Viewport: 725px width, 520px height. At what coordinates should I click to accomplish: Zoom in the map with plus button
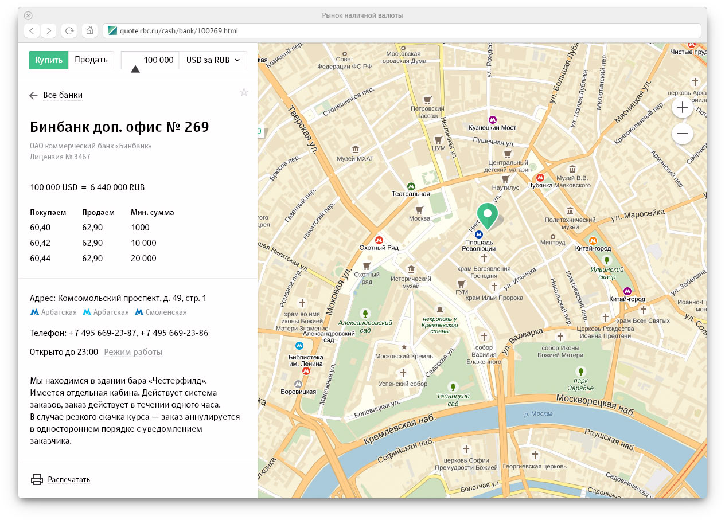682,107
